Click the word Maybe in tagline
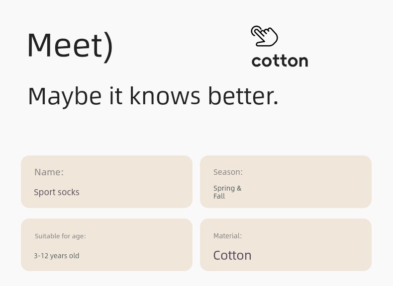393x286 pixels. [65, 97]
